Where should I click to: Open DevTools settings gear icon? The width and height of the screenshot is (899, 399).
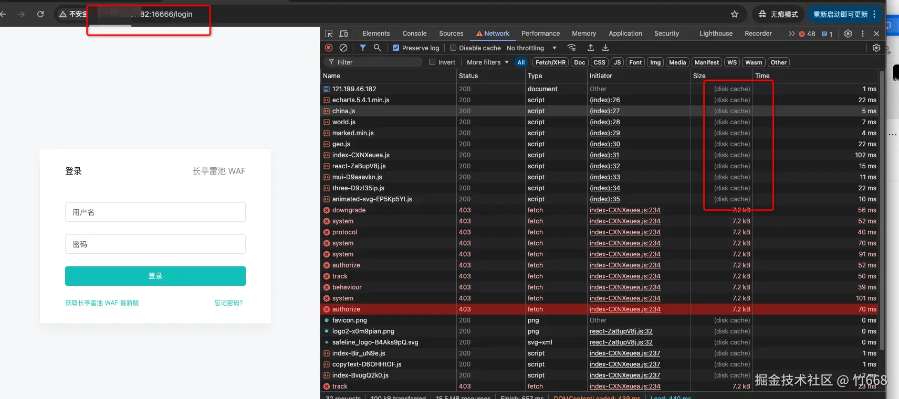(848, 34)
